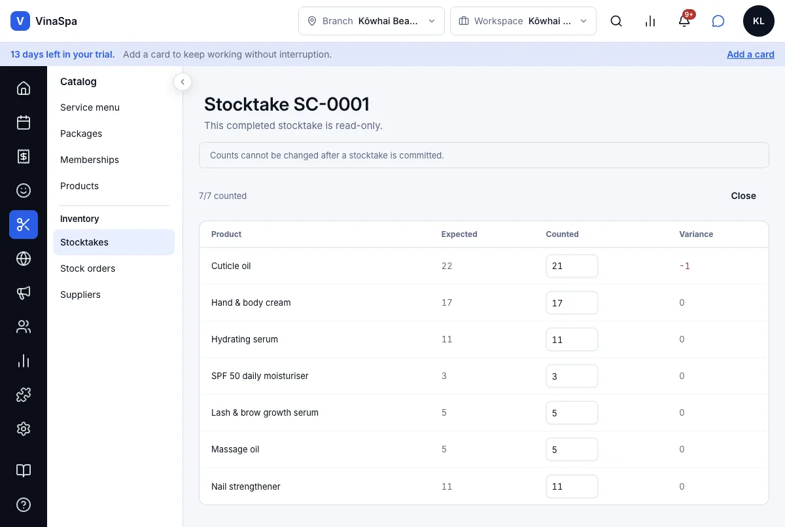The height and width of the screenshot is (527, 785).
Task: Click the Hand & body cream product name
Action: click(251, 302)
